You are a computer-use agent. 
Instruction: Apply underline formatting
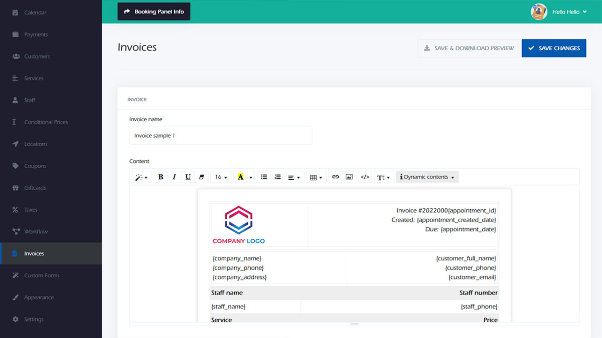(x=188, y=177)
